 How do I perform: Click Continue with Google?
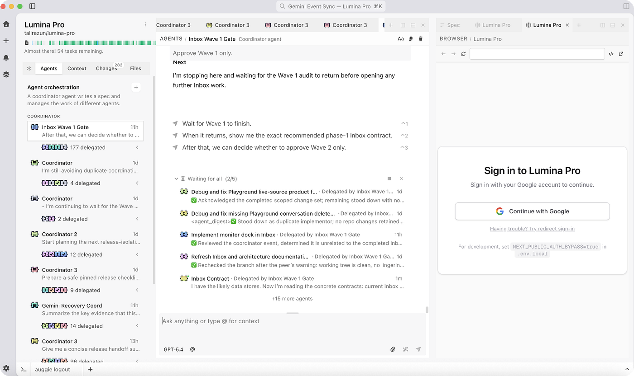point(532,211)
